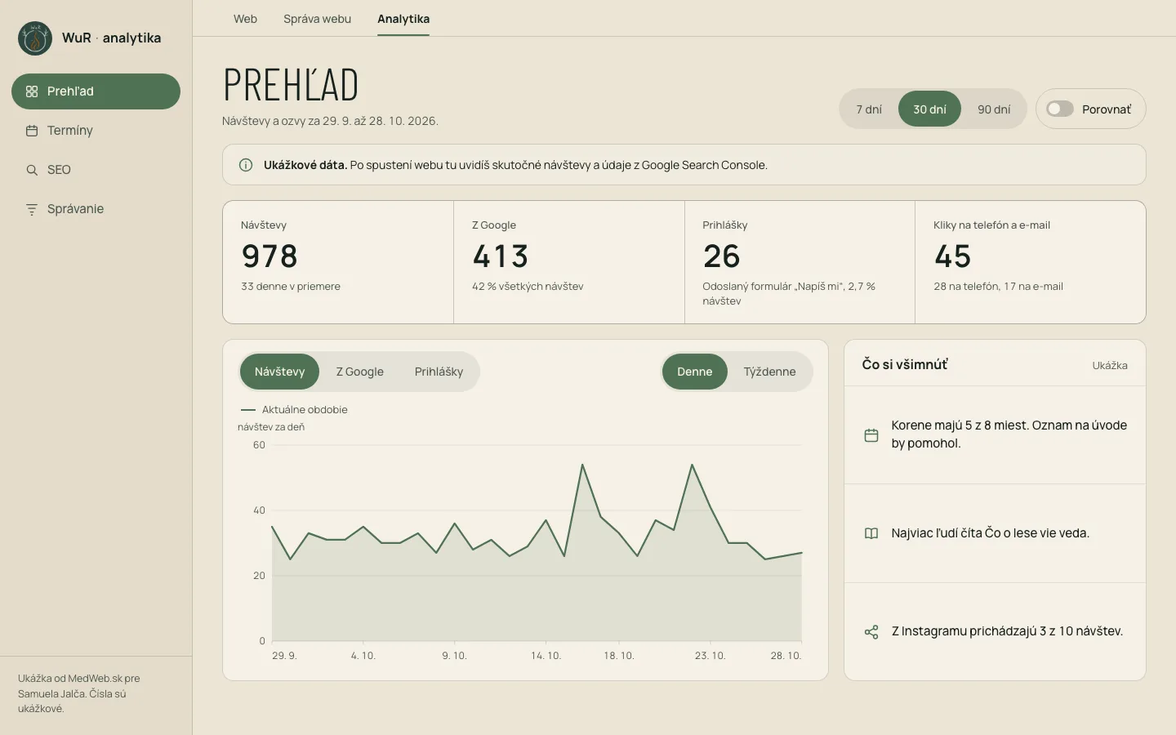Show Z Google series in chart
The image size is (1176, 735).
pyautogui.click(x=359, y=372)
